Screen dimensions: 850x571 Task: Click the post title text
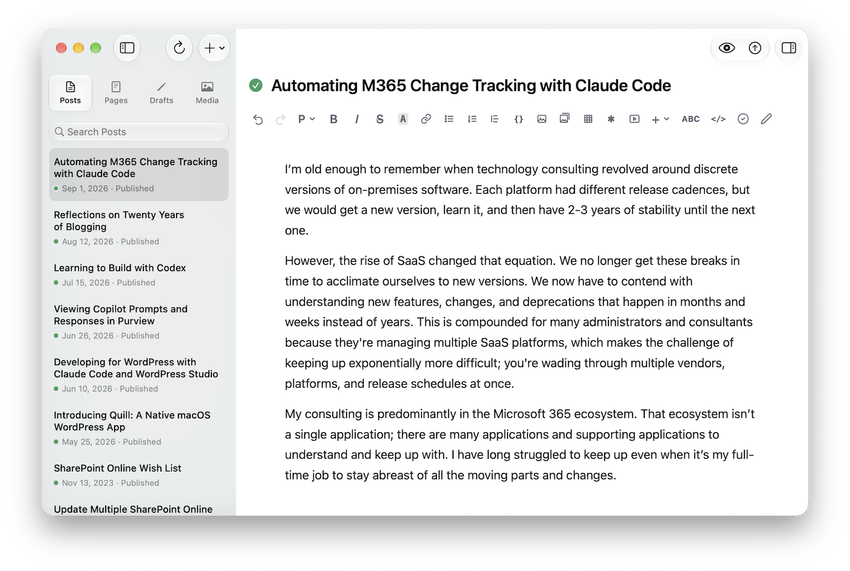(x=471, y=86)
